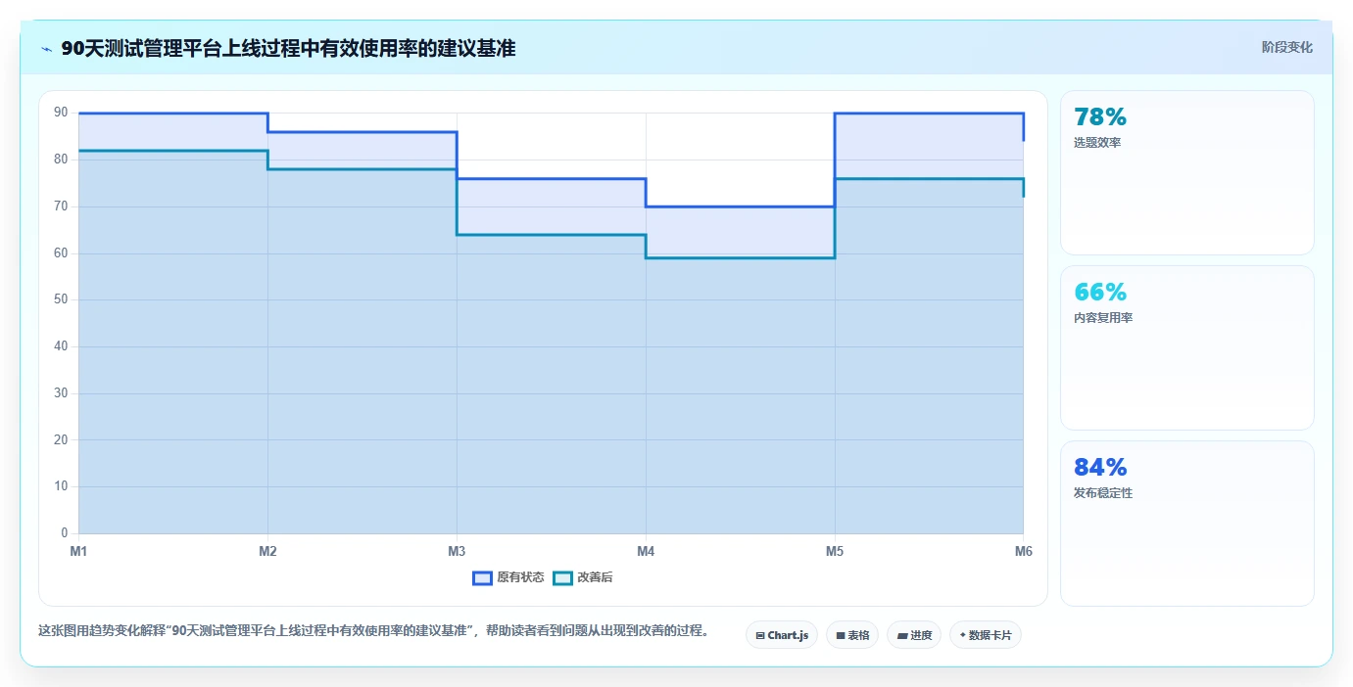Click the 内容复用率 label

1103,318
